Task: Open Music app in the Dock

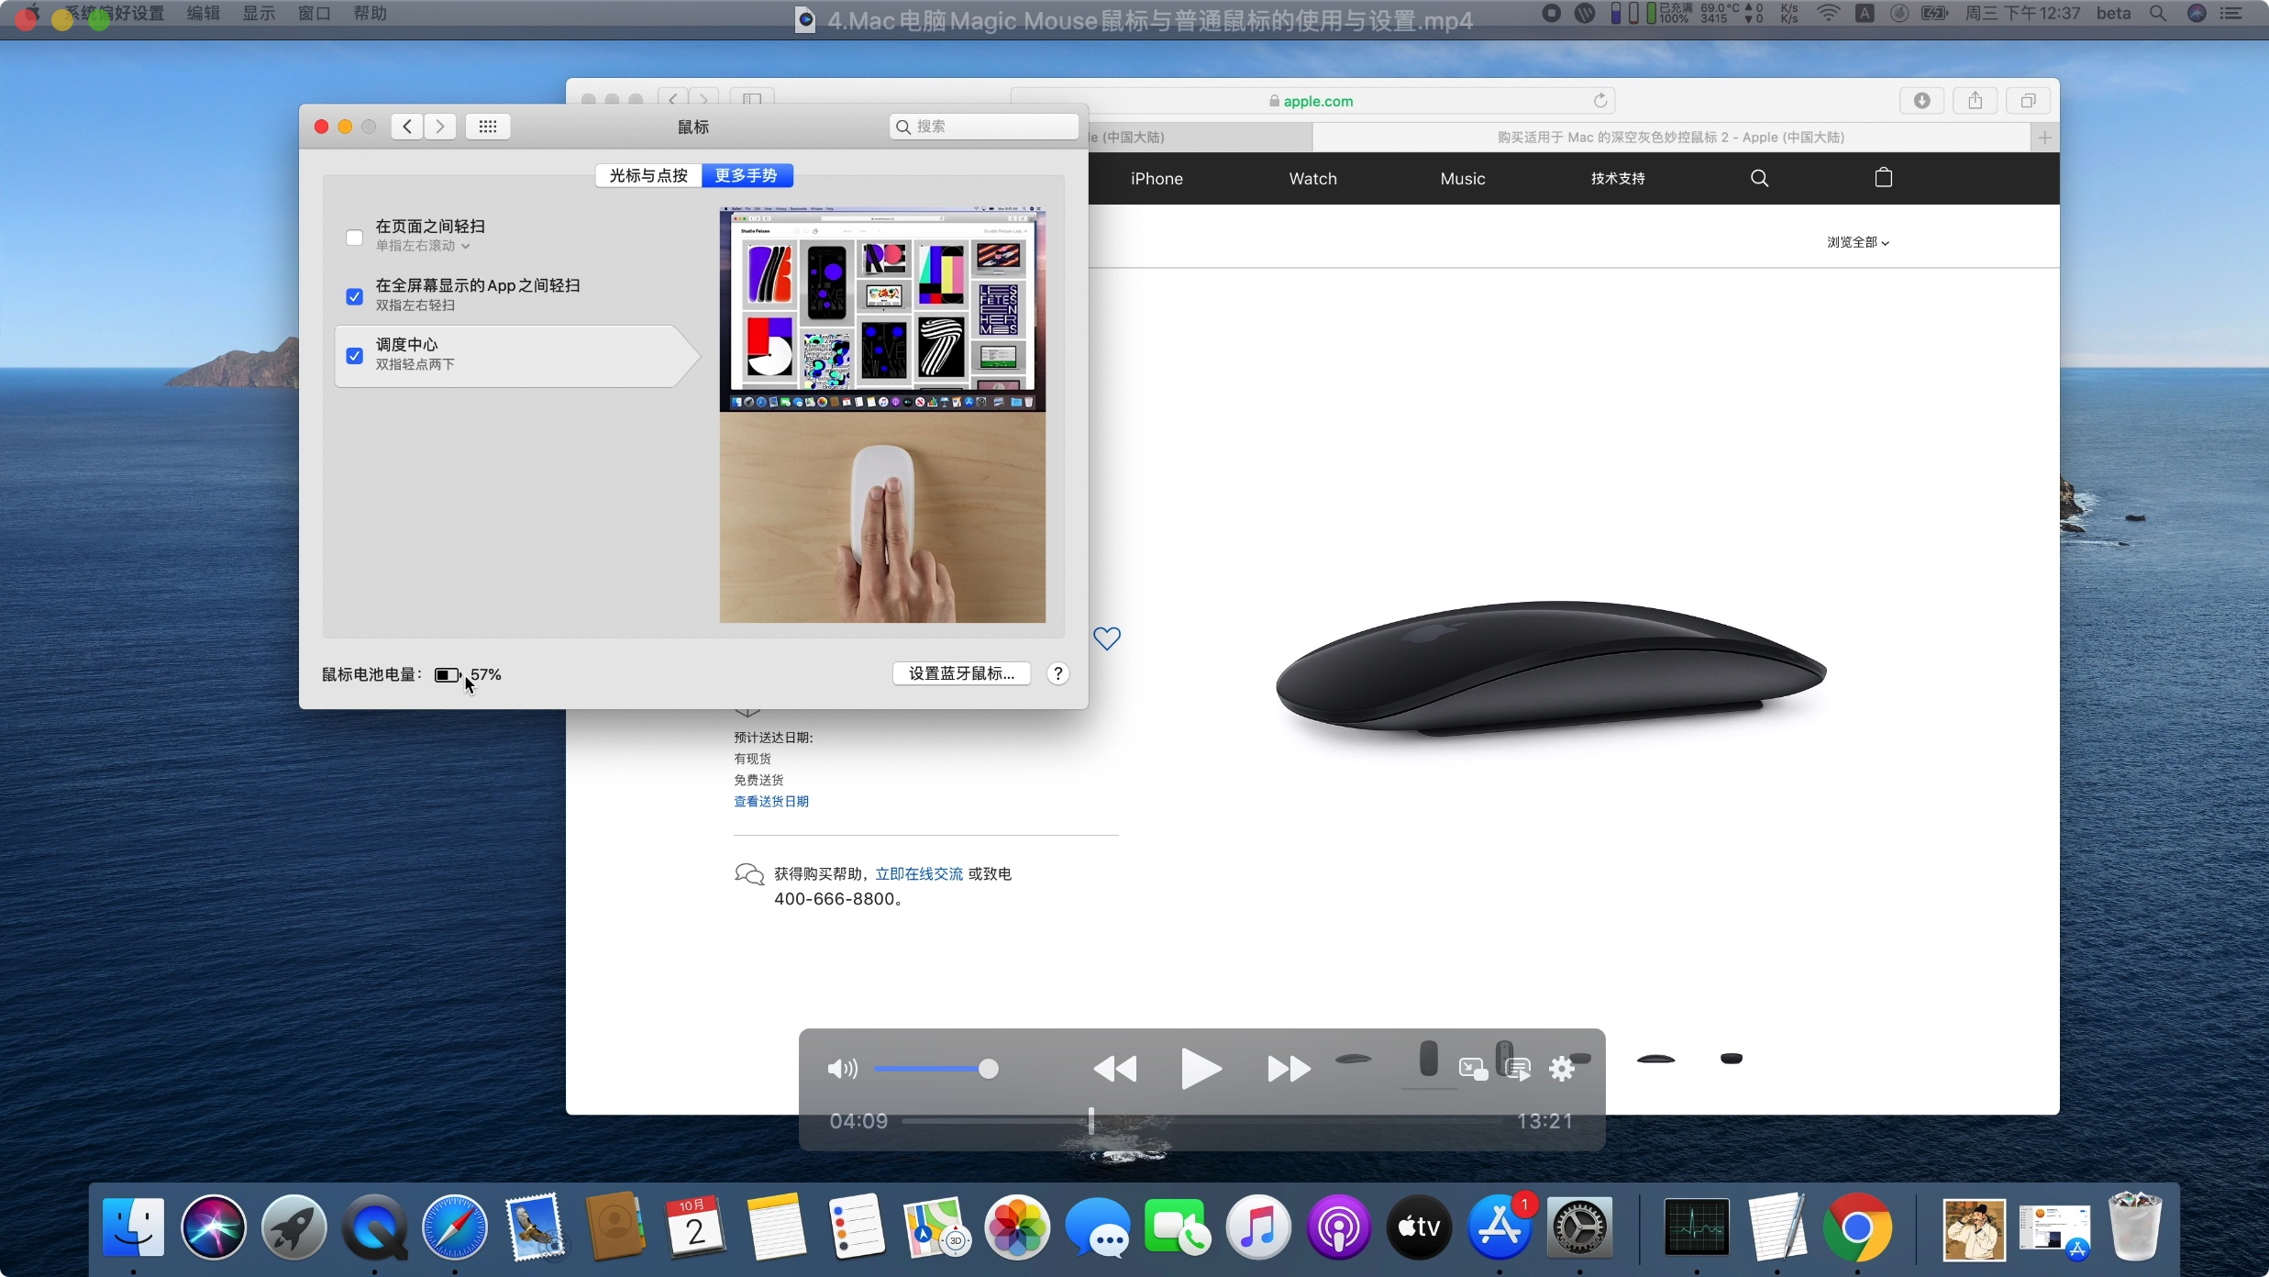Action: [x=1257, y=1227]
